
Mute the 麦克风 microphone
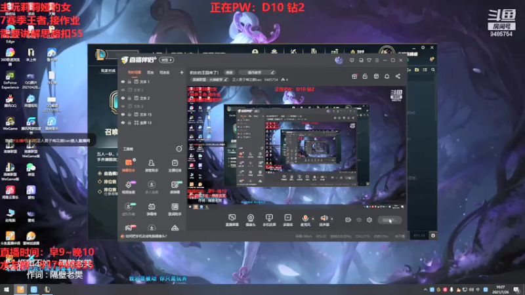point(304,220)
